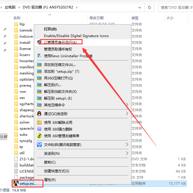Click the Revo Uninstaller Pro icon
Viewport: 193px width, 193px height.
pyautogui.click(x=39, y=56)
